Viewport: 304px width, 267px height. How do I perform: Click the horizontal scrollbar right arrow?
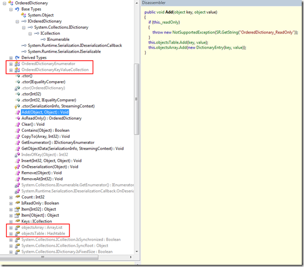click(x=131, y=257)
